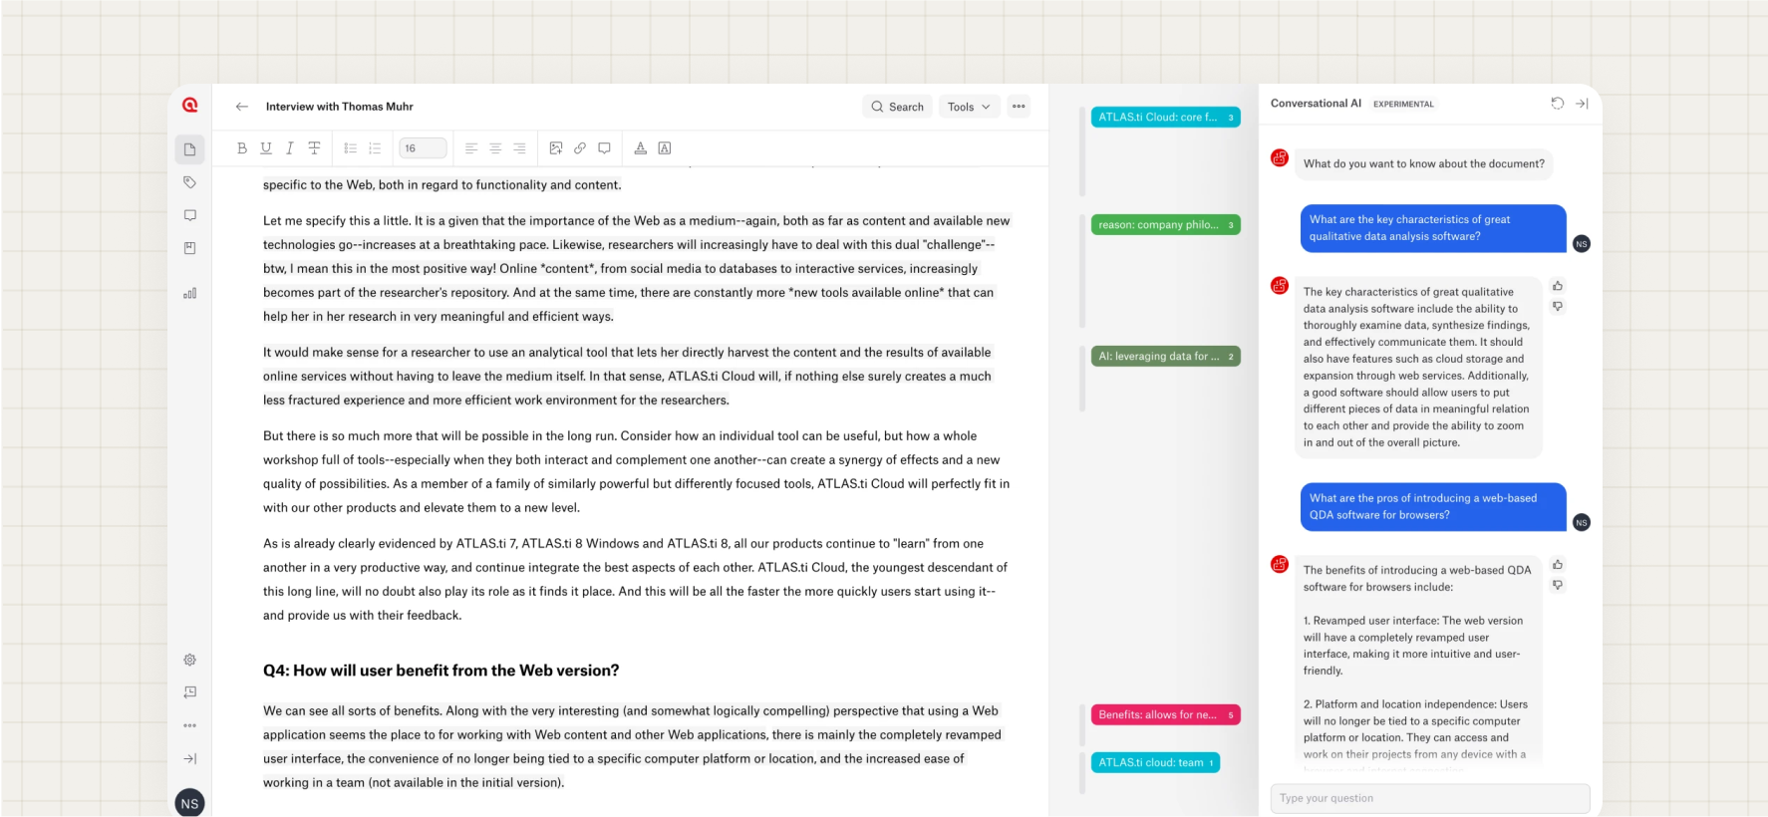Image resolution: width=1768 pixels, height=817 pixels.
Task: Open the text highlight color tool
Action: click(x=665, y=148)
